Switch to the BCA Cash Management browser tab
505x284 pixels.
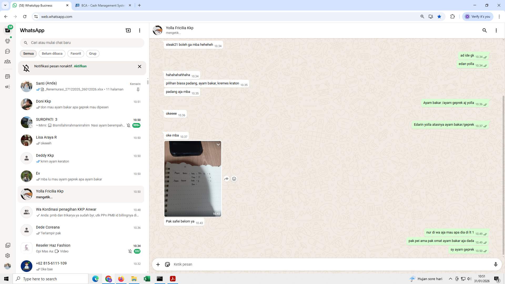100,5
